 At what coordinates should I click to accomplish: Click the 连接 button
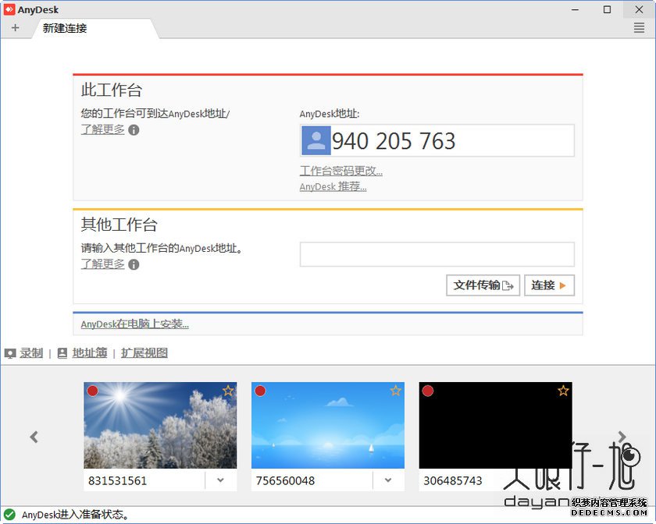[549, 285]
